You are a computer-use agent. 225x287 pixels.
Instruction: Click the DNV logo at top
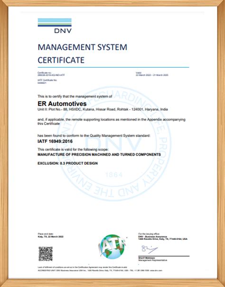click(55, 26)
